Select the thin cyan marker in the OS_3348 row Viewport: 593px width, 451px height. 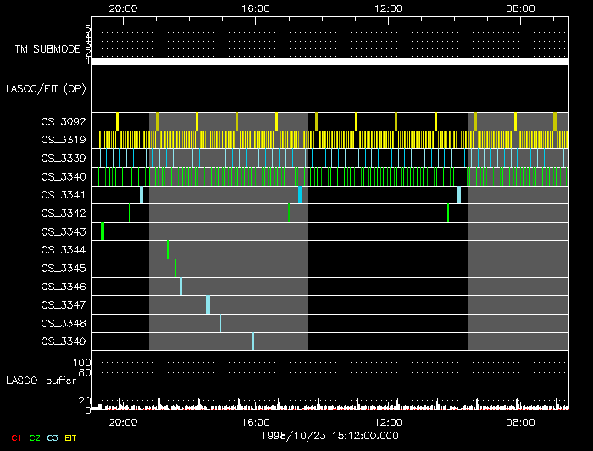220,323
